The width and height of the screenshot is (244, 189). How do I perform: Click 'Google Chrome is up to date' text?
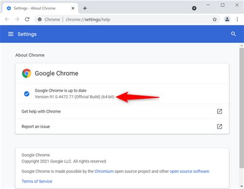(x=61, y=91)
